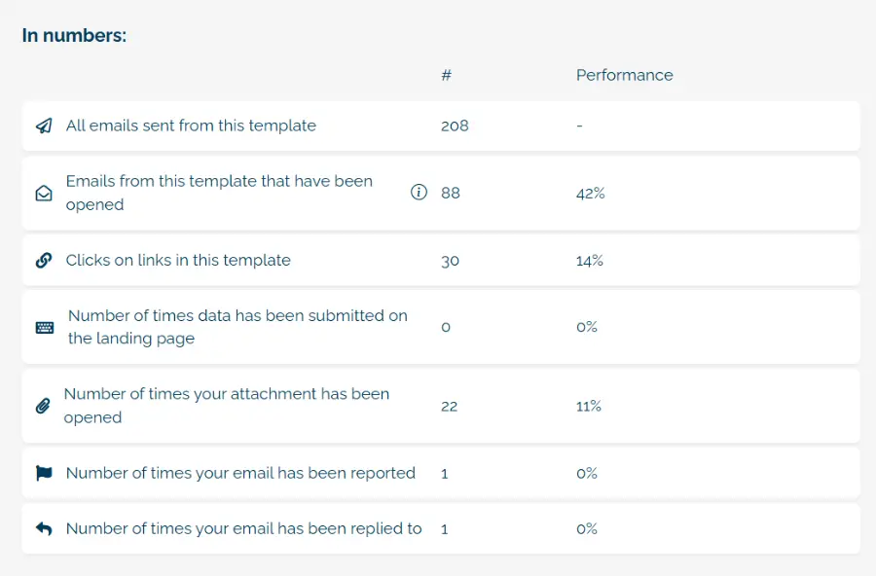The height and width of the screenshot is (576, 876).
Task: Click 'Number of times your email has been replied to'
Action: pos(243,528)
